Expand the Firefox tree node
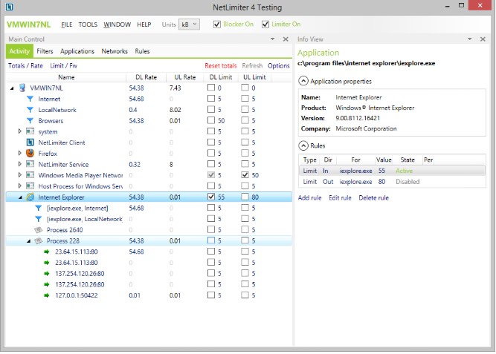Viewport: 496px width, 354px height. 20,153
